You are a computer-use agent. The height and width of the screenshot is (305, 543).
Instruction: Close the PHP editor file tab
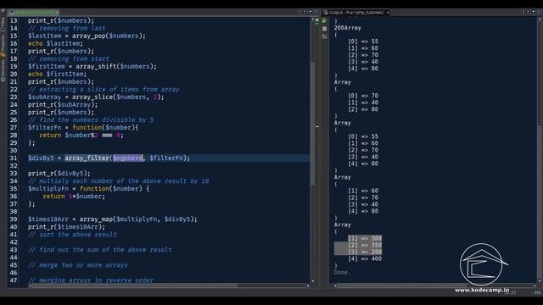point(57,13)
